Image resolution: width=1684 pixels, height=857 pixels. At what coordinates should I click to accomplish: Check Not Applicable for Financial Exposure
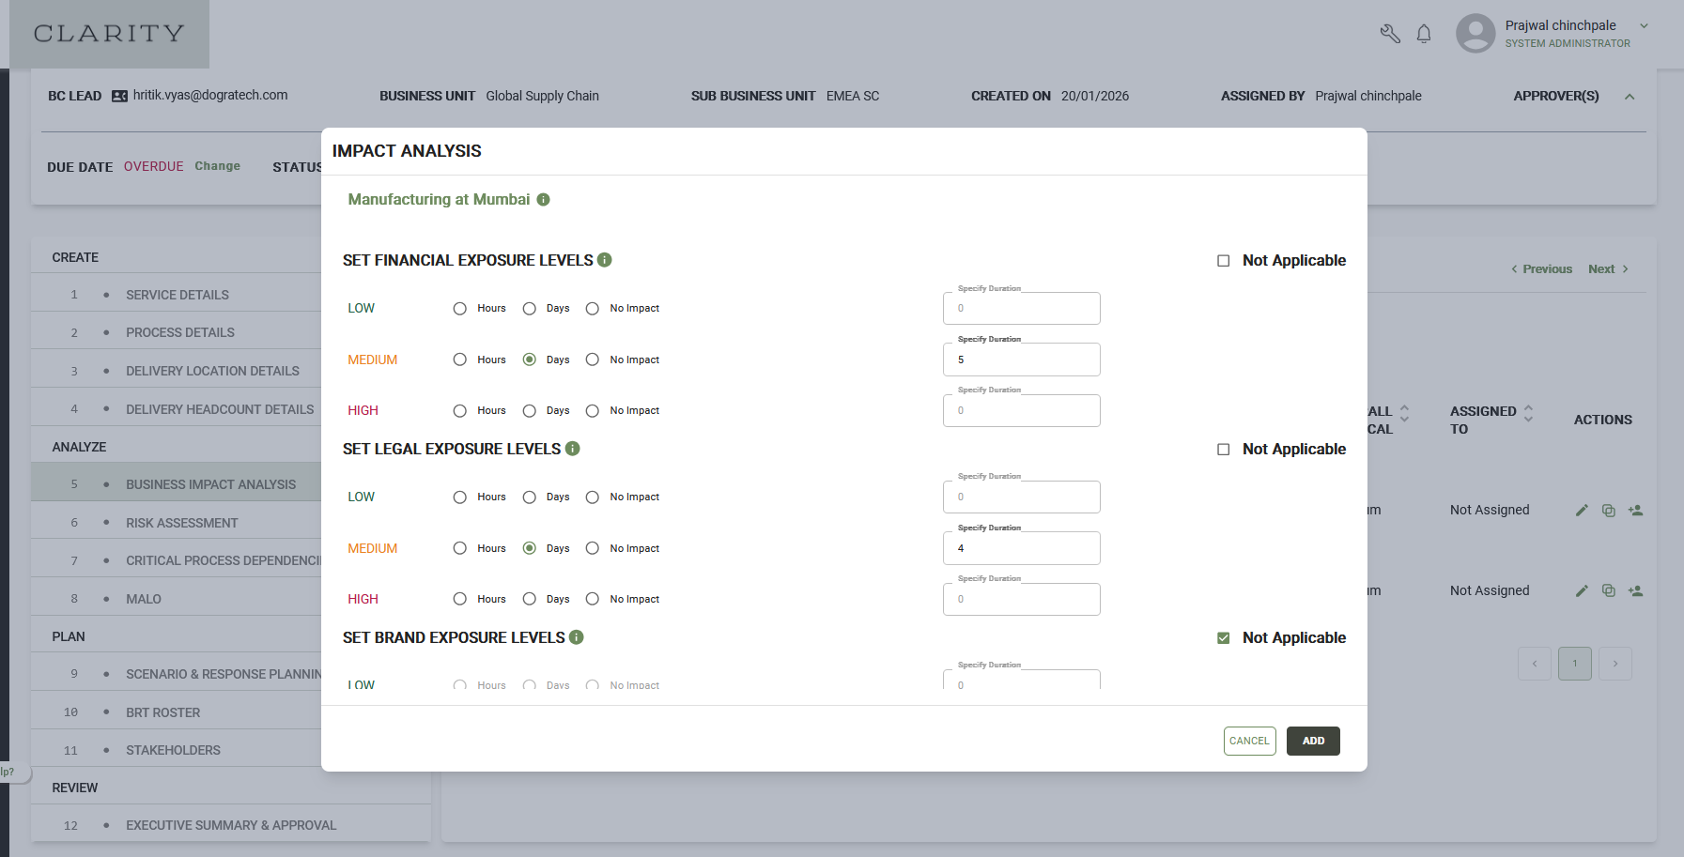point(1223,261)
